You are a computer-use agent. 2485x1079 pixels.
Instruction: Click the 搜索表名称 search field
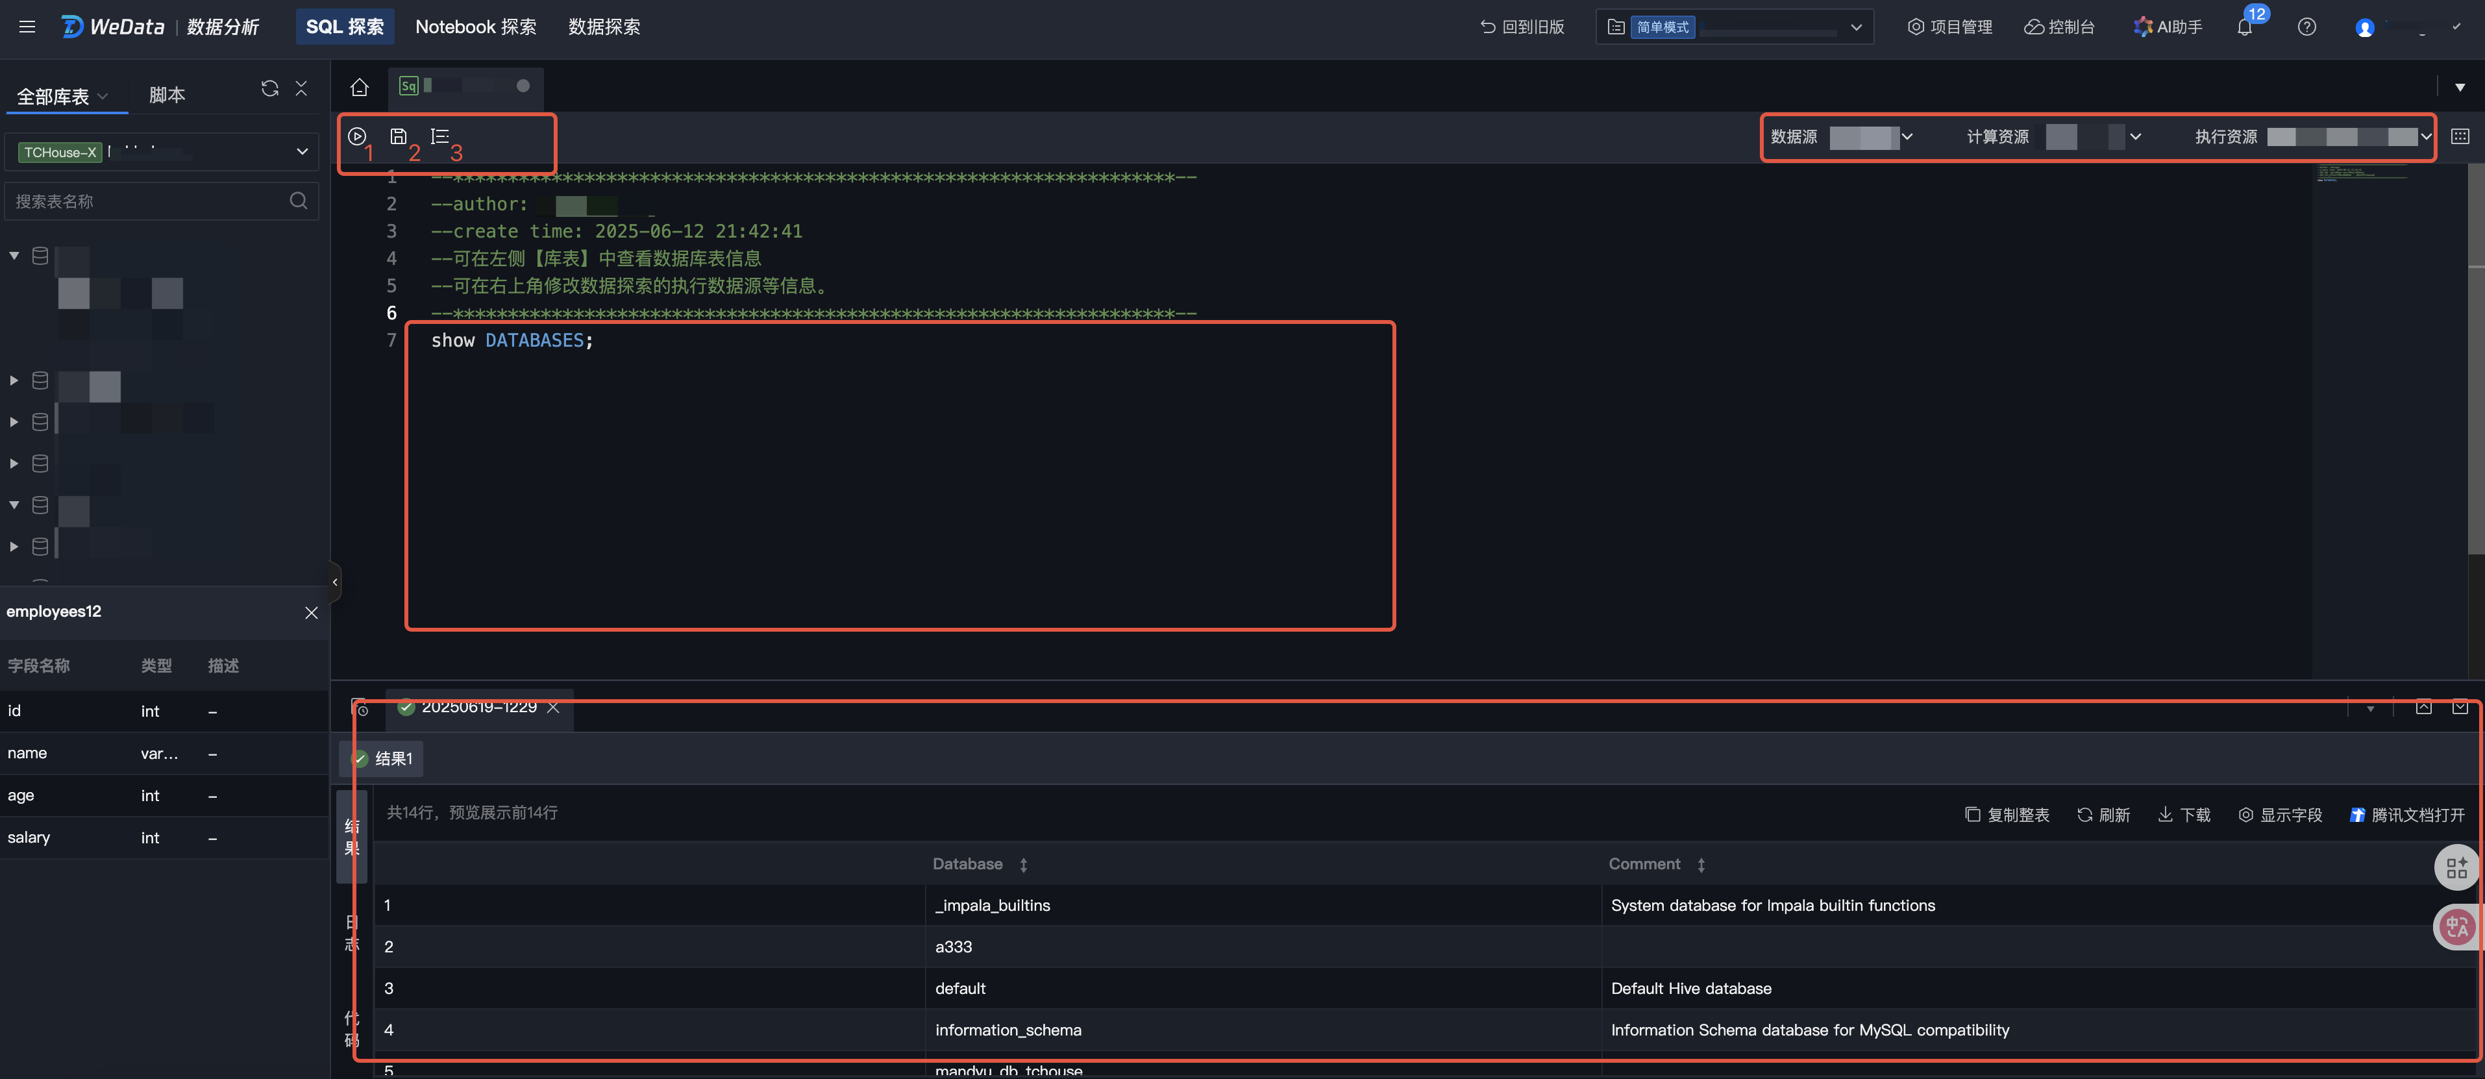[x=145, y=201]
